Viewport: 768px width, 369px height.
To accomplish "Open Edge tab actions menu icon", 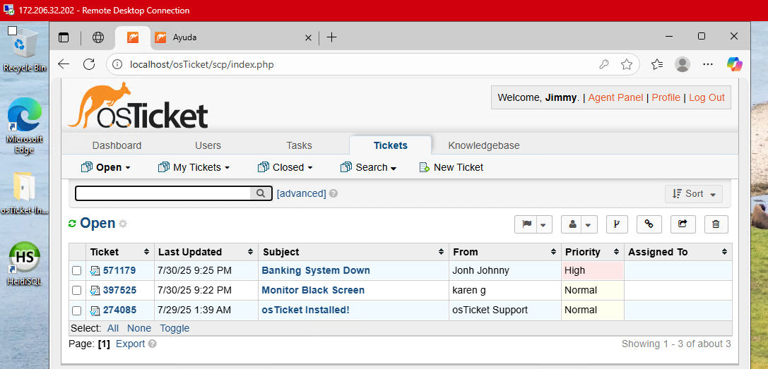I will [x=64, y=37].
